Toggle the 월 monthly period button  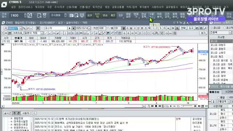coord(131,28)
